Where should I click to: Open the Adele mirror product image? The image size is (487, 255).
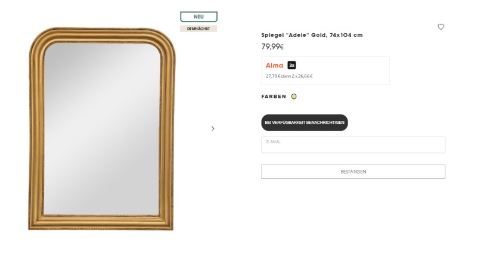click(101, 128)
